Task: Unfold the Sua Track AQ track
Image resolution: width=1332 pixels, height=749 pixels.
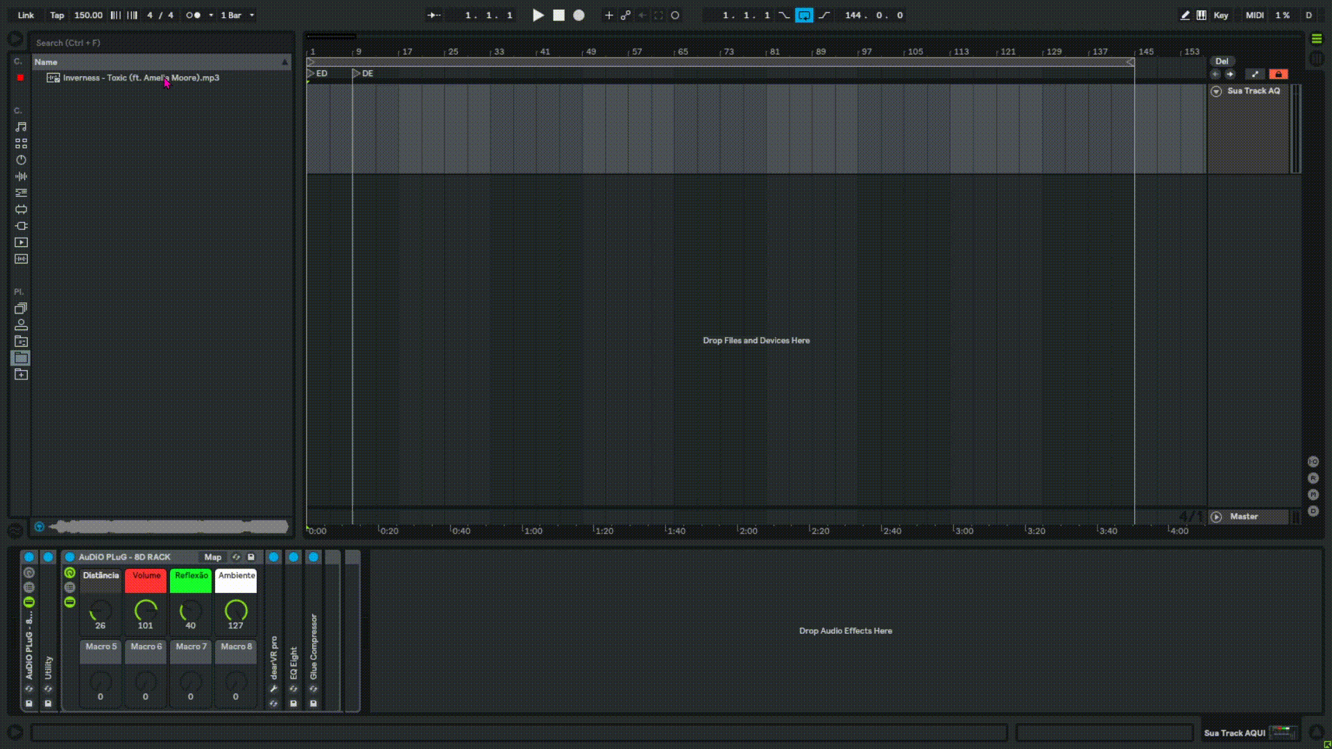Action: click(x=1216, y=92)
